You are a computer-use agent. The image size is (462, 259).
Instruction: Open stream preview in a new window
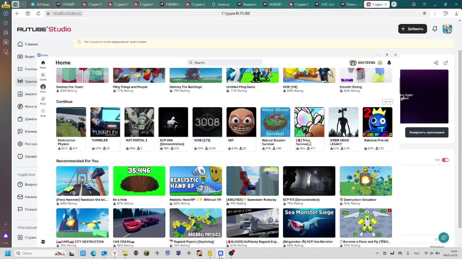(445, 63)
